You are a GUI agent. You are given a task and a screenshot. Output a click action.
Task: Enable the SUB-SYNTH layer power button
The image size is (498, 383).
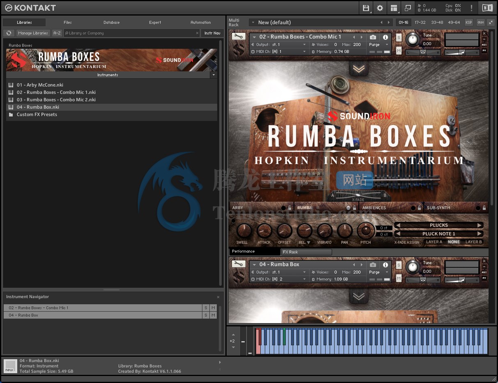tap(478, 208)
